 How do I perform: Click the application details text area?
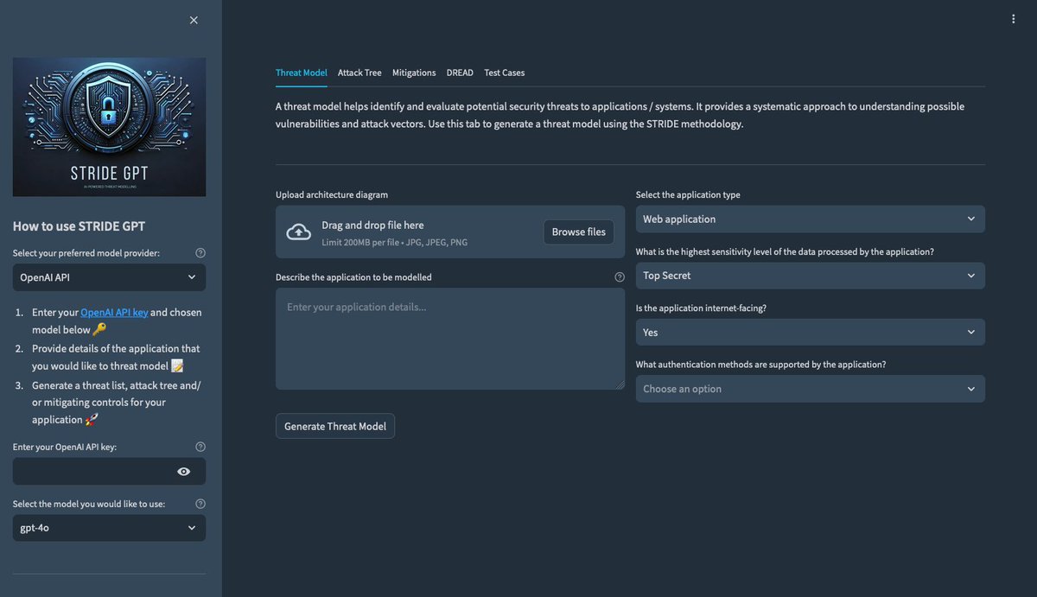(450, 339)
